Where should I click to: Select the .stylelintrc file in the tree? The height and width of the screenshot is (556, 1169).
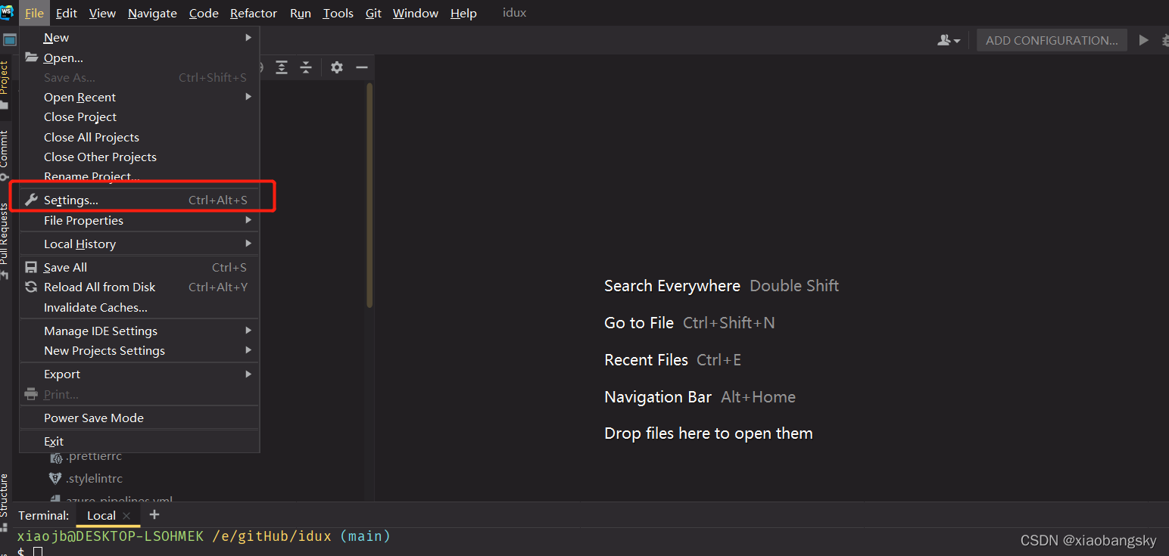(93, 478)
